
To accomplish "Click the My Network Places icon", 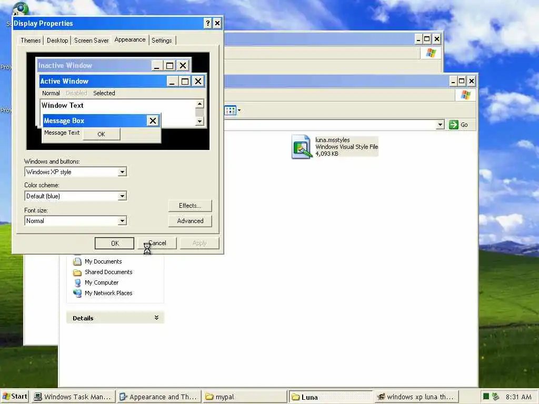I will point(77,293).
